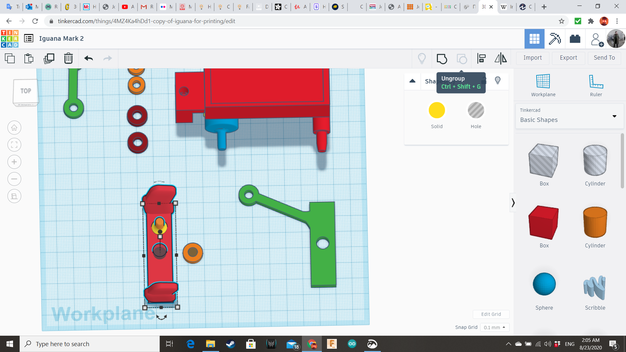
Task: Collapse the Shape inspector panel
Action: [x=412, y=81]
